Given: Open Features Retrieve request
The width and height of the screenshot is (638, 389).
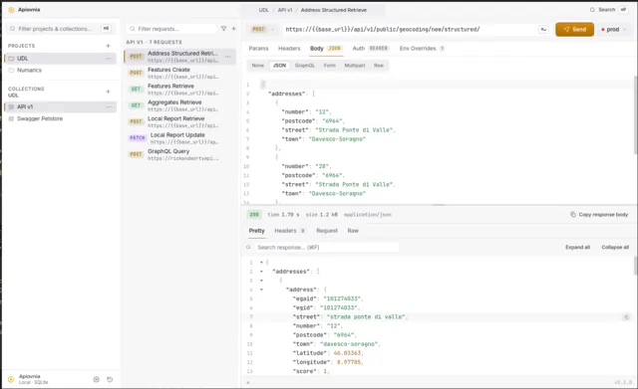Looking at the screenshot, I should pyautogui.click(x=179, y=89).
